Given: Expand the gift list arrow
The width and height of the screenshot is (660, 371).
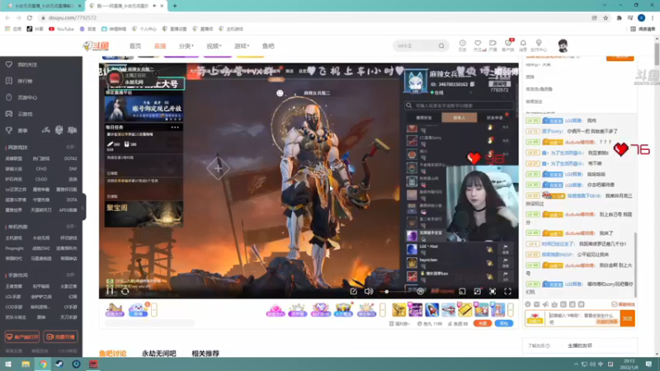Looking at the screenshot, I should click(x=511, y=310).
